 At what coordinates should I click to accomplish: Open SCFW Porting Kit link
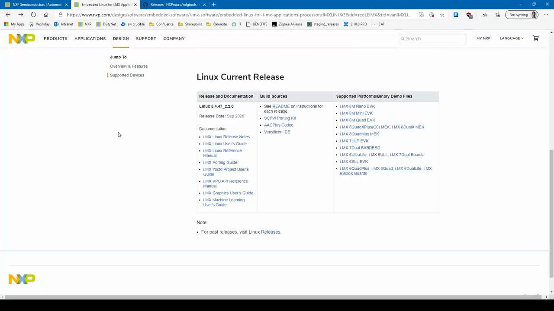[x=280, y=118]
